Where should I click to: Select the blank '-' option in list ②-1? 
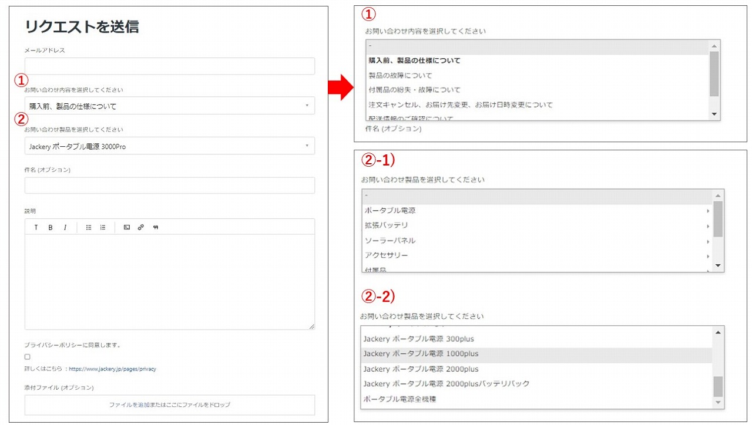[x=537, y=196]
